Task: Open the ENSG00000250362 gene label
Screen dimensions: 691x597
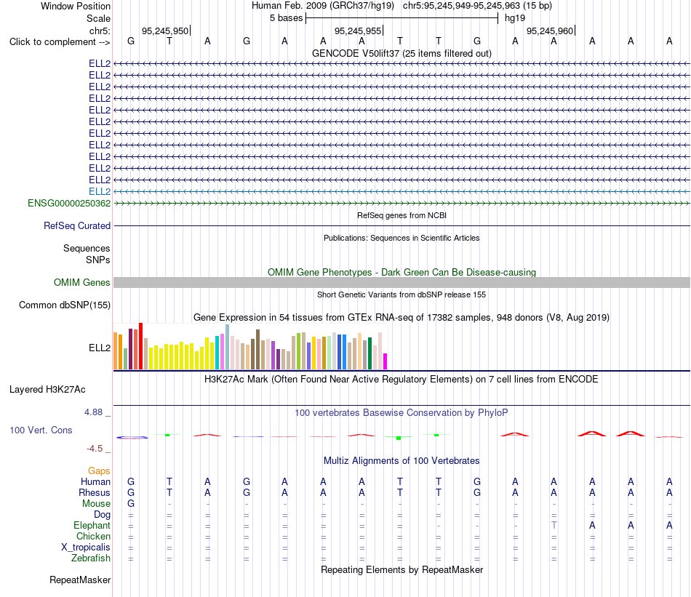Action: coord(69,203)
